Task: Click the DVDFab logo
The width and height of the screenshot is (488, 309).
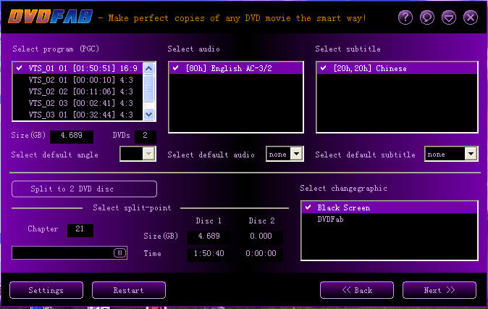Action: (x=51, y=17)
